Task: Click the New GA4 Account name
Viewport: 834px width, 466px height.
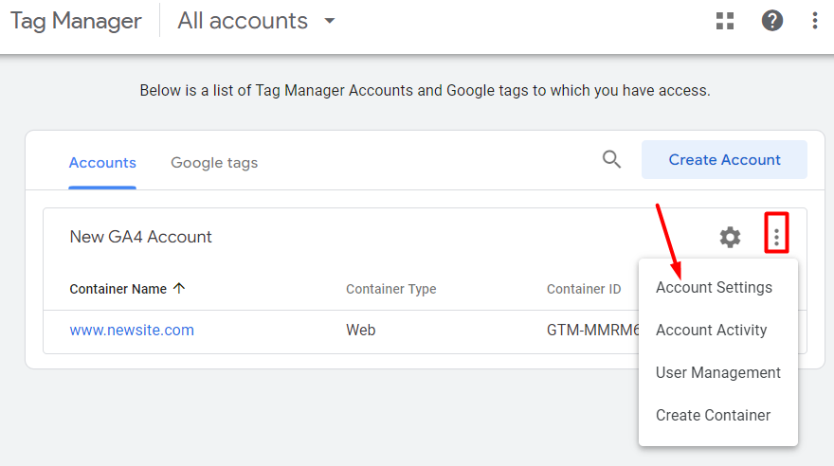Action: point(140,237)
